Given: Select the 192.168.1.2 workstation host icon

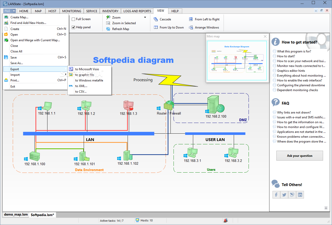Looking at the screenshot, I should [x=86, y=106].
